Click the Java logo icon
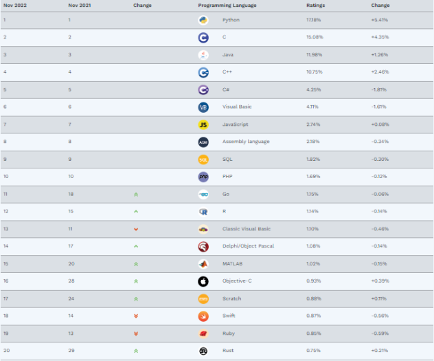Viewport: 434px width, 361px height. 203,55
